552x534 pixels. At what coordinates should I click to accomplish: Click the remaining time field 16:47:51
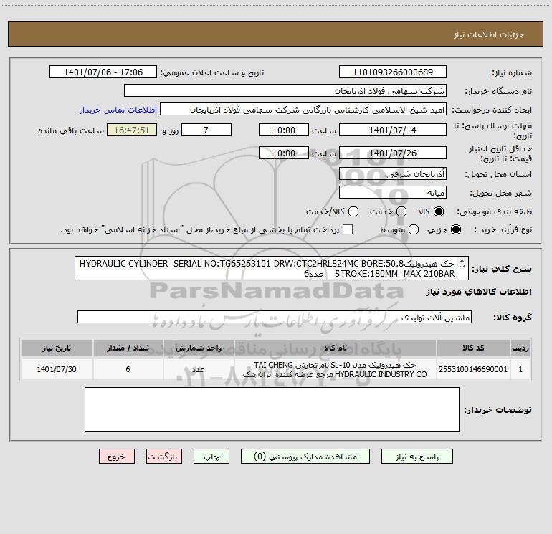pyautogui.click(x=132, y=130)
